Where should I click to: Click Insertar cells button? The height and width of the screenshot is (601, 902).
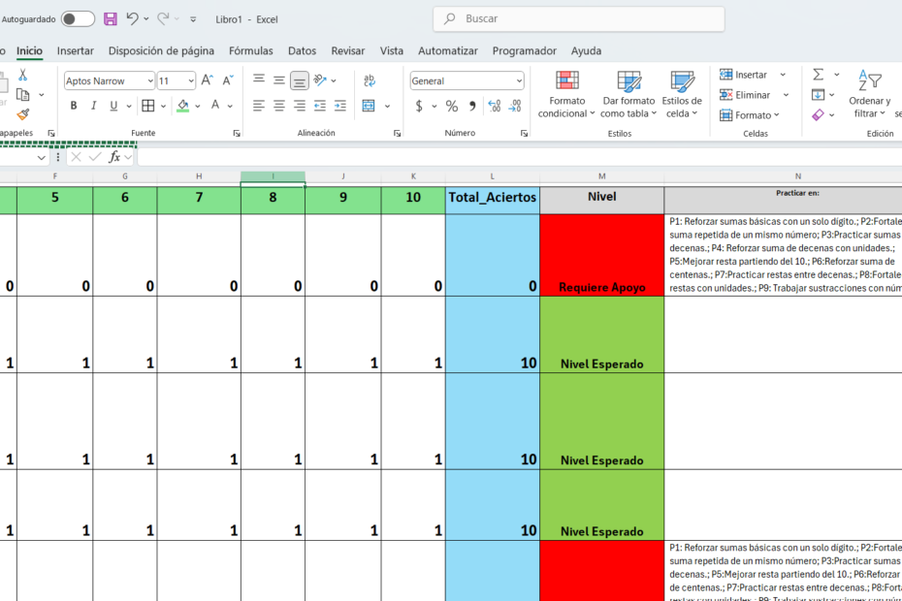pyautogui.click(x=744, y=75)
